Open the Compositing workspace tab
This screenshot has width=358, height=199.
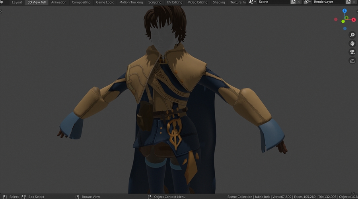click(x=81, y=2)
